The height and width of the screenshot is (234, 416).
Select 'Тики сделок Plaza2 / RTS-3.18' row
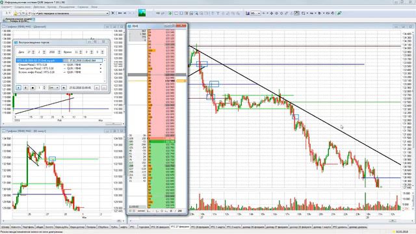pyautogui.click(x=59, y=68)
